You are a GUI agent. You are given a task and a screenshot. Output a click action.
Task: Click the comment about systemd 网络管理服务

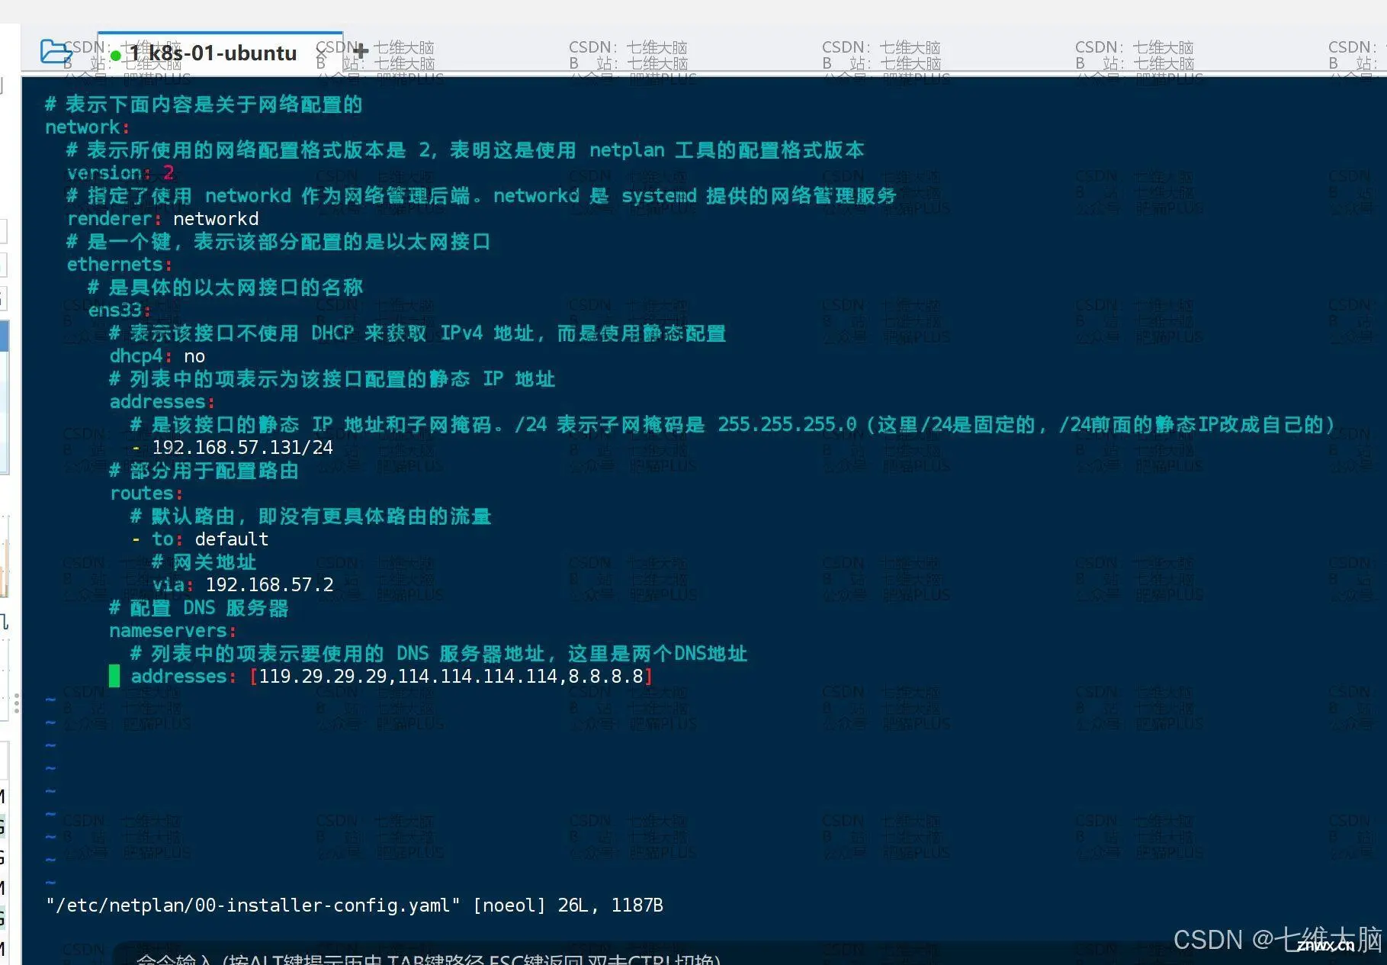(x=481, y=196)
